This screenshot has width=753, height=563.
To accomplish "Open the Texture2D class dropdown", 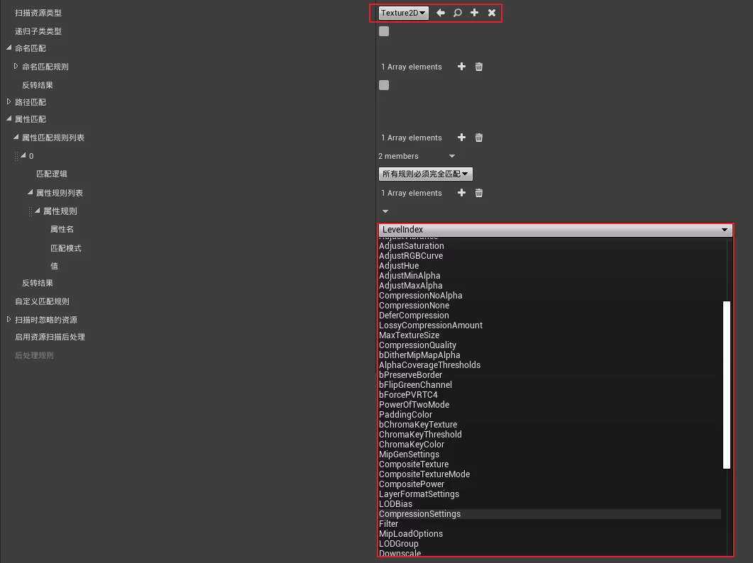I will [403, 13].
